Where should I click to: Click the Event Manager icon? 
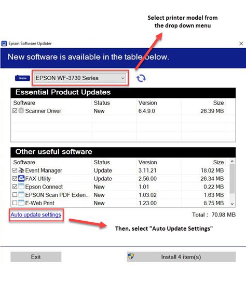click(21, 170)
